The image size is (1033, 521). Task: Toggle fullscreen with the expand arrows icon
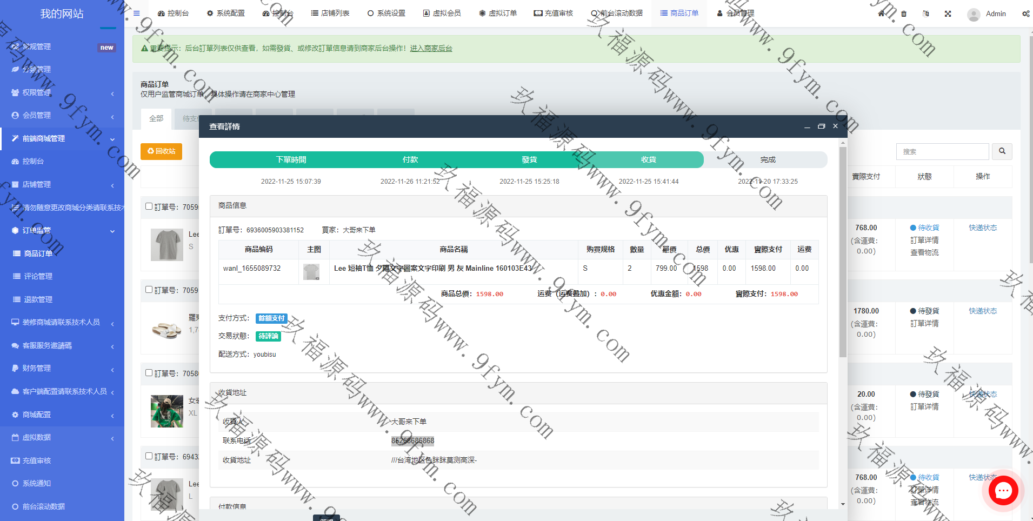pos(948,14)
